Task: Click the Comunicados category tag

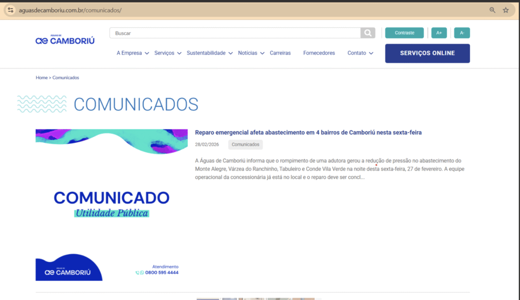Action: (x=245, y=145)
